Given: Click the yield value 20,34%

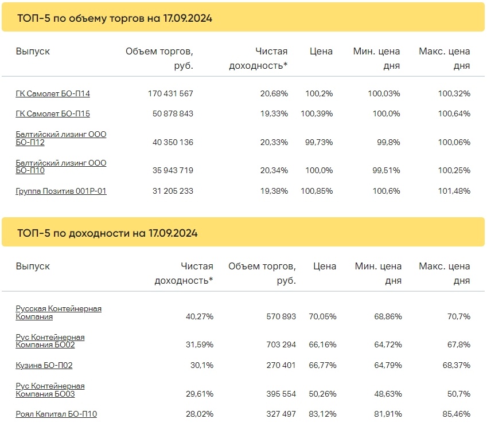Looking at the screenshot, I should (274, 170).
